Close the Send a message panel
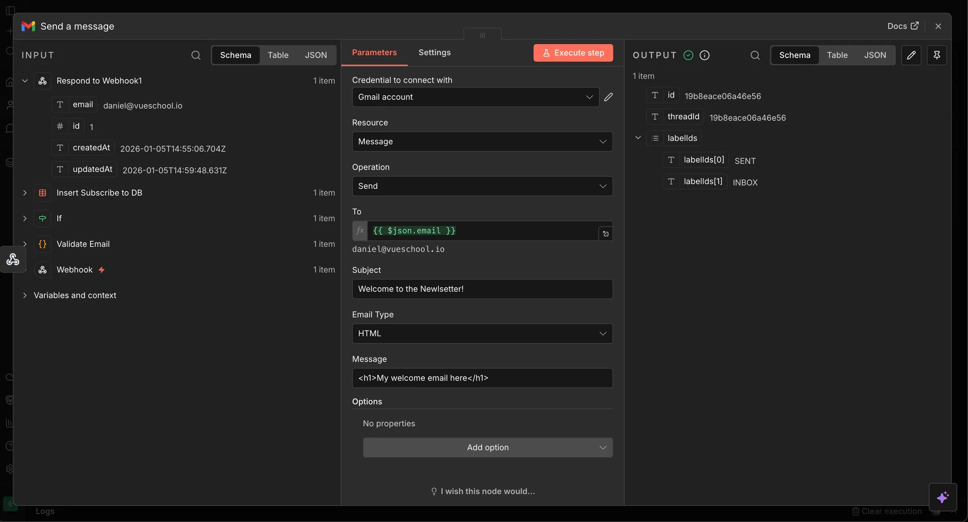Viewport: 968px width, 522px height. [x=938, y=26]
